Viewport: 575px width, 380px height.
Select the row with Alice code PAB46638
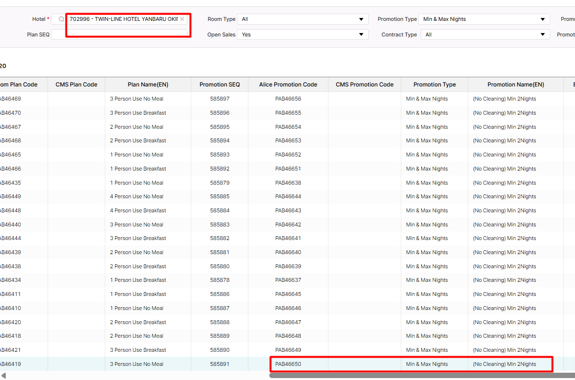click(x=288, y=183)
